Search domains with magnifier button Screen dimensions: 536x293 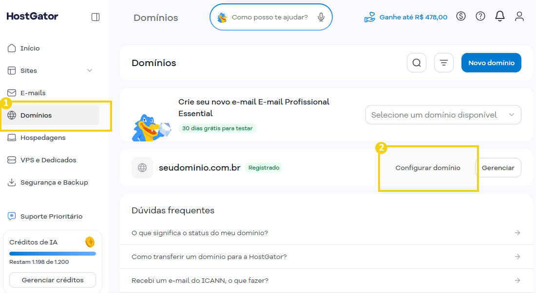[x=416, y=63]
